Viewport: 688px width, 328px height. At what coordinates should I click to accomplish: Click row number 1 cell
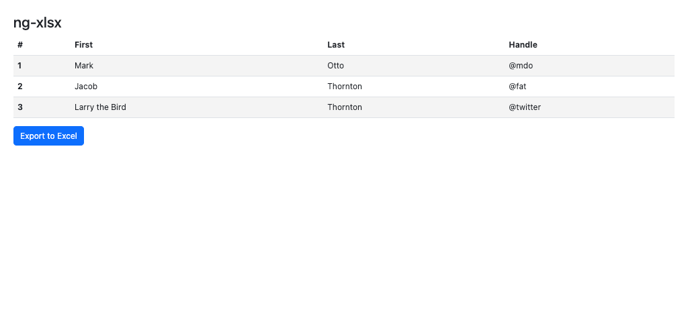click(20, 66)
